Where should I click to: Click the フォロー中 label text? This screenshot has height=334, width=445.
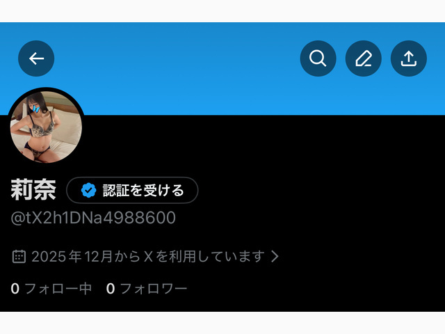[58, 289]
